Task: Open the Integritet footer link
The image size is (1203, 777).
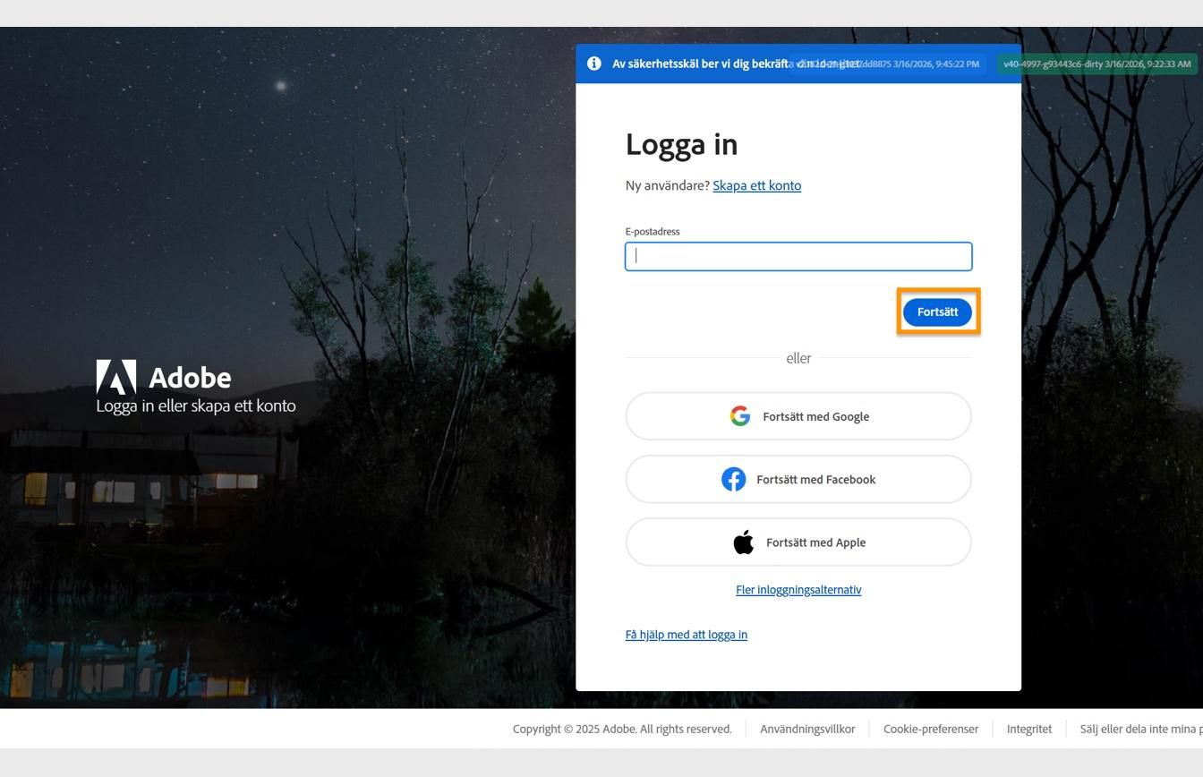Action: coord(1028,728)
